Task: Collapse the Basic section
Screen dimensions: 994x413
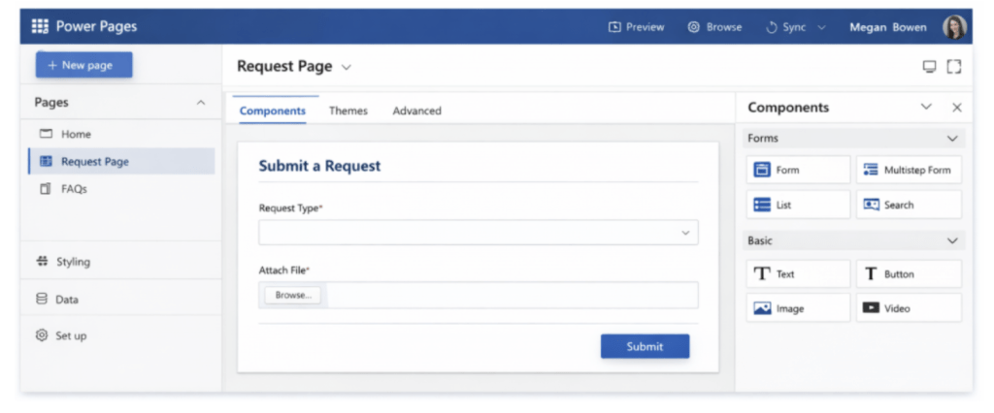Action: [951, 240]
